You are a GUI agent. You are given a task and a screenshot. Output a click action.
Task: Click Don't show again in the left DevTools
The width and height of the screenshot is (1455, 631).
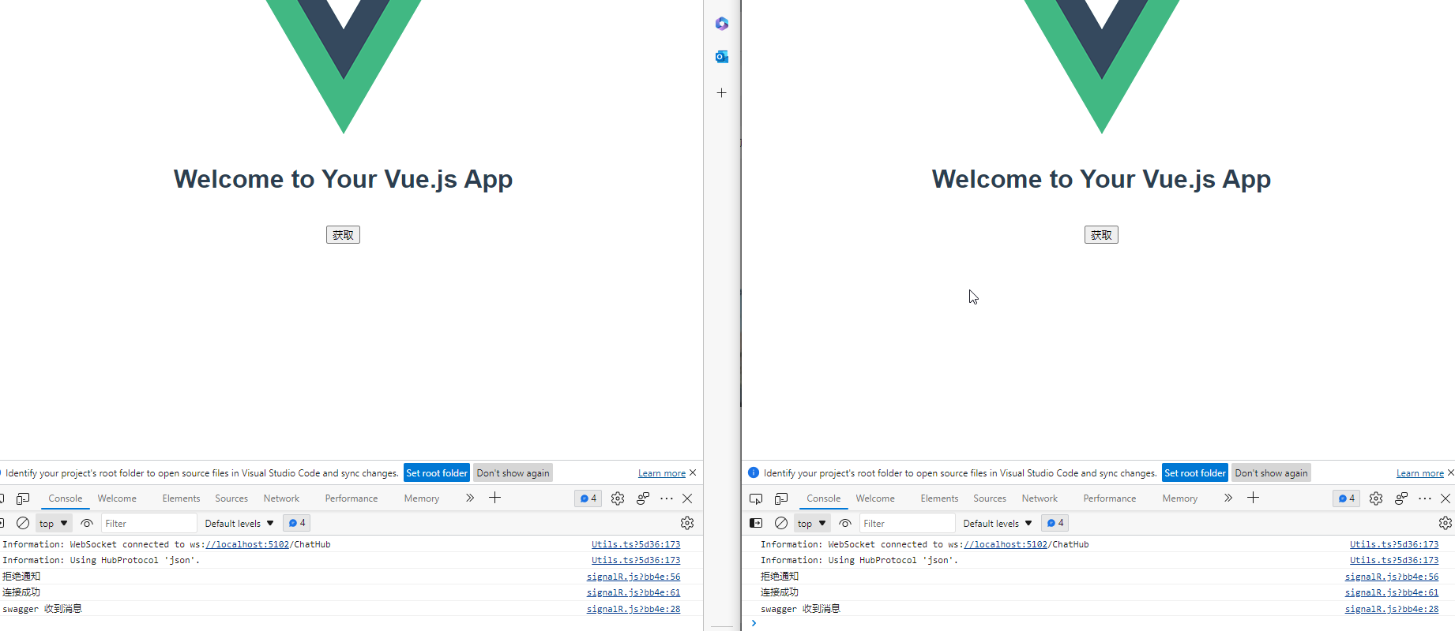coord(513,473)
